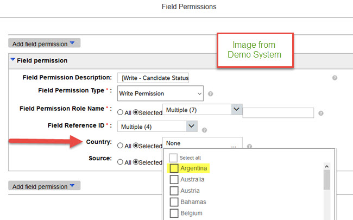Screen dimensions: 353x220
Task: Check the Belgium checkbox
Action: pos(174,213)
